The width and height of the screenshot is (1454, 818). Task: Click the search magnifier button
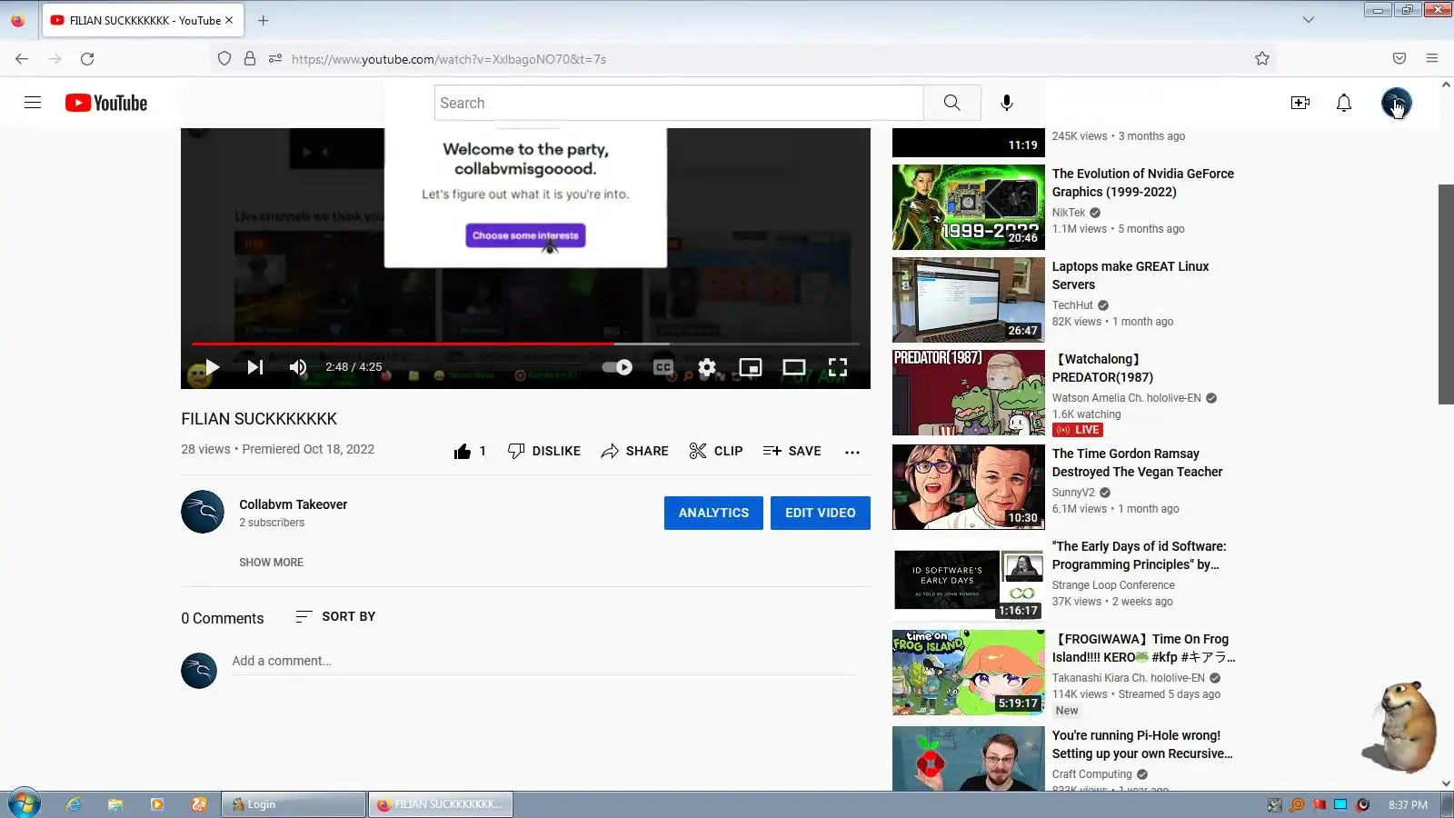coord(951,103)
